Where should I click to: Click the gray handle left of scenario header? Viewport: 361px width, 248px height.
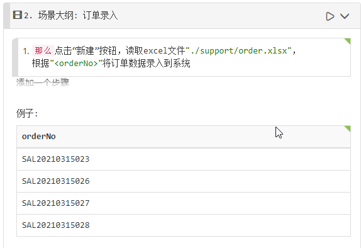tap(7, 16)
